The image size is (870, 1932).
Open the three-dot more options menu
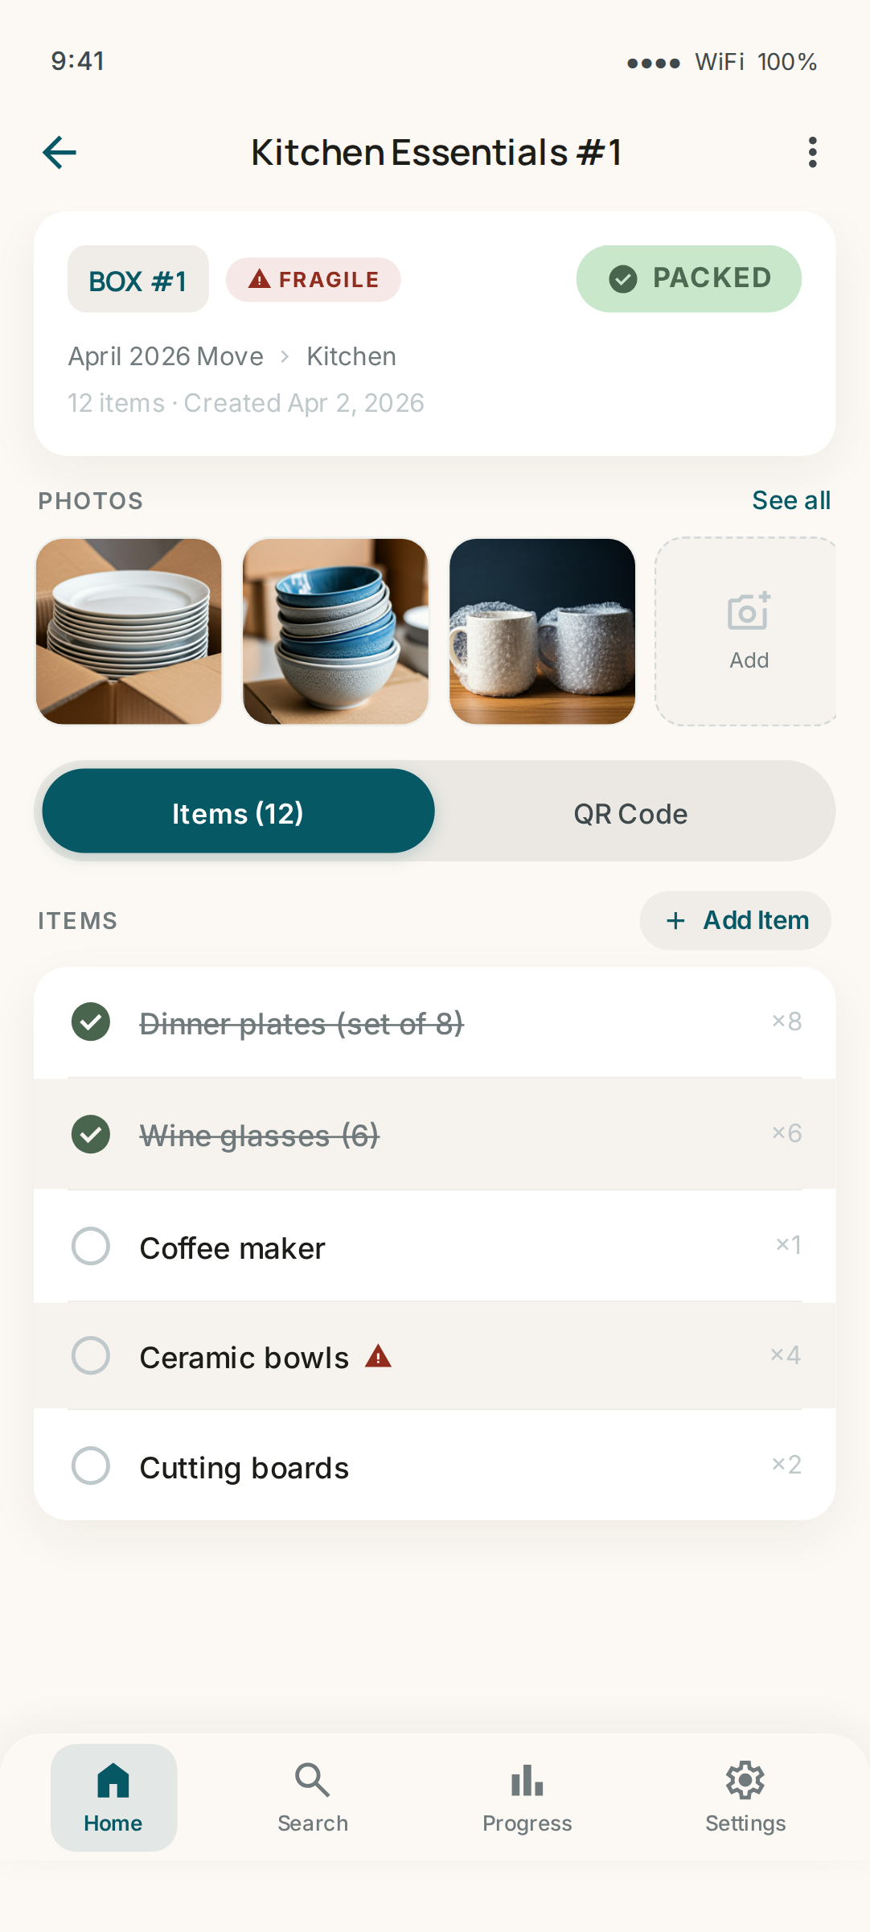813,152
